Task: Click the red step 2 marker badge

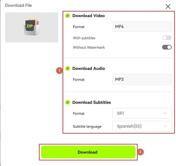Action: coord(140,152)
